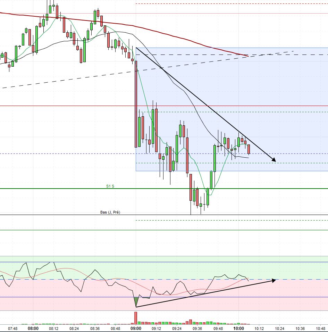Image resolution: width=328 pixels, height=332 pixels.
Task: Click the 10:36 time axis label
Action: click(x=300, y=329)
